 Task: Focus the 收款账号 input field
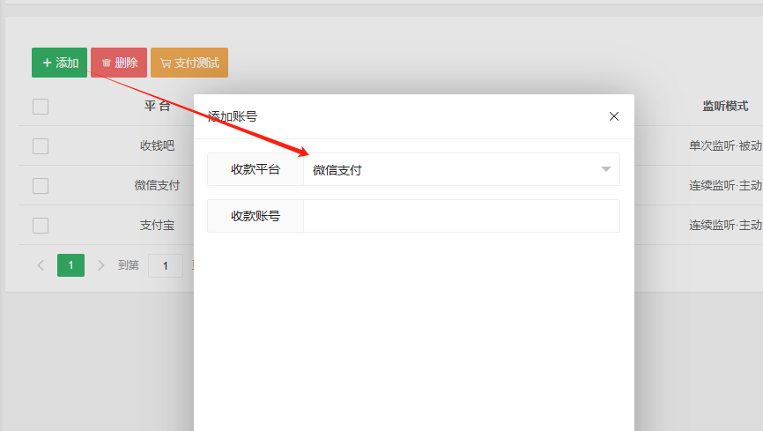461,216
